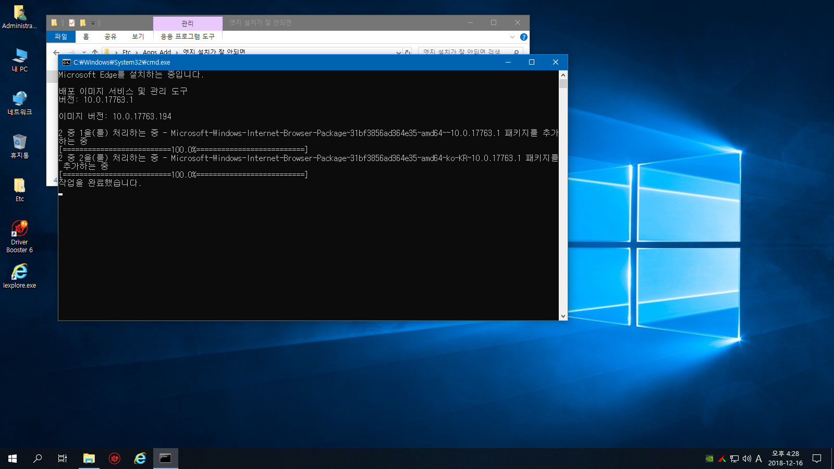Open Driver Booster from taskbar
Screen dimensions: 834x469
pyautogui.click(x=115, y=459)
